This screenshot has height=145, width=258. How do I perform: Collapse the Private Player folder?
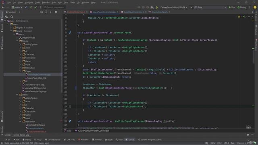20,71
